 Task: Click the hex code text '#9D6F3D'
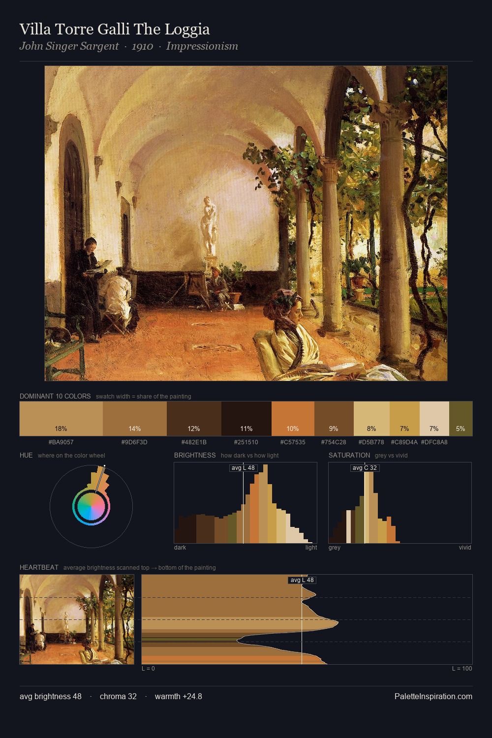pos(135,442)
